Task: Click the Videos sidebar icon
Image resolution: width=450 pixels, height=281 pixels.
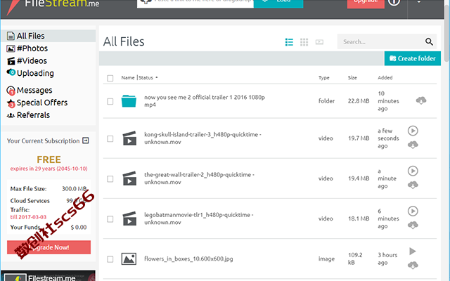Action: coord(11,61)
